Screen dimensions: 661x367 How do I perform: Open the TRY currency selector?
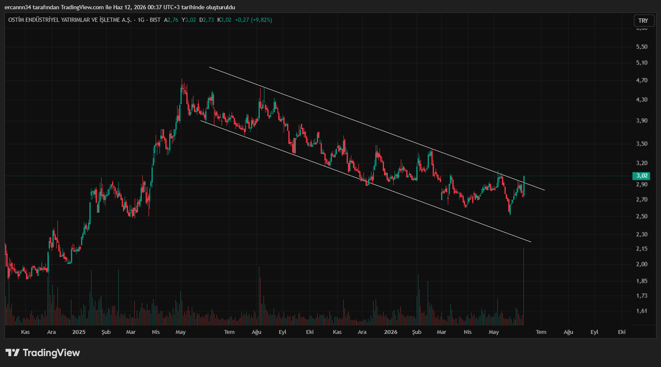[643, 20]
